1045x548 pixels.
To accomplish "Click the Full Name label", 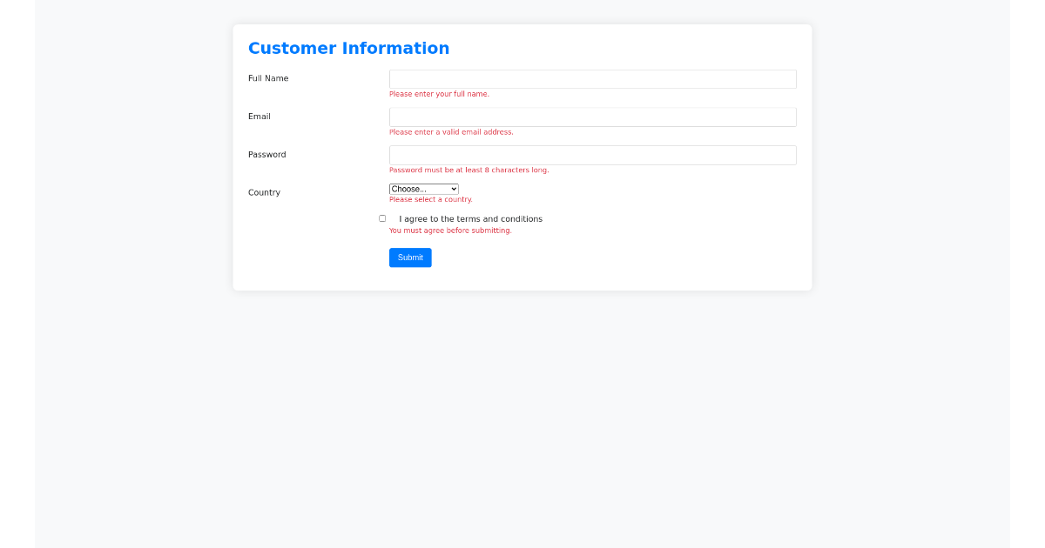I will coord(268,78).
